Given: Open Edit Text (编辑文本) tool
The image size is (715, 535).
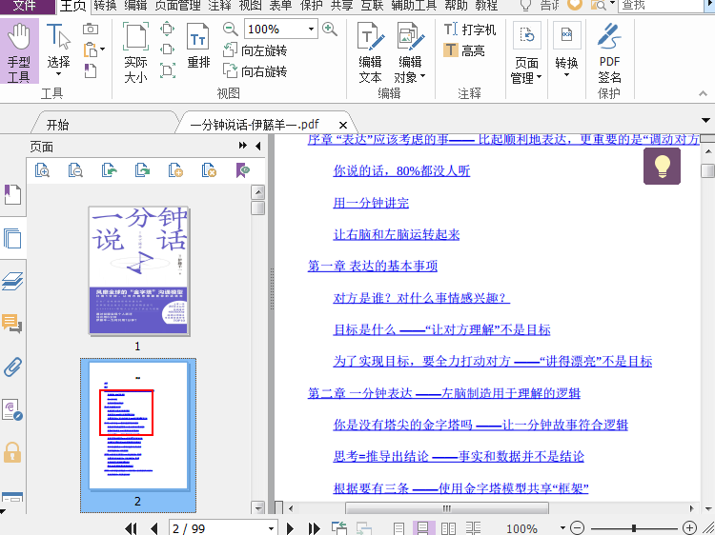Looking at the screenshot, I should click(x=370, y=52).
